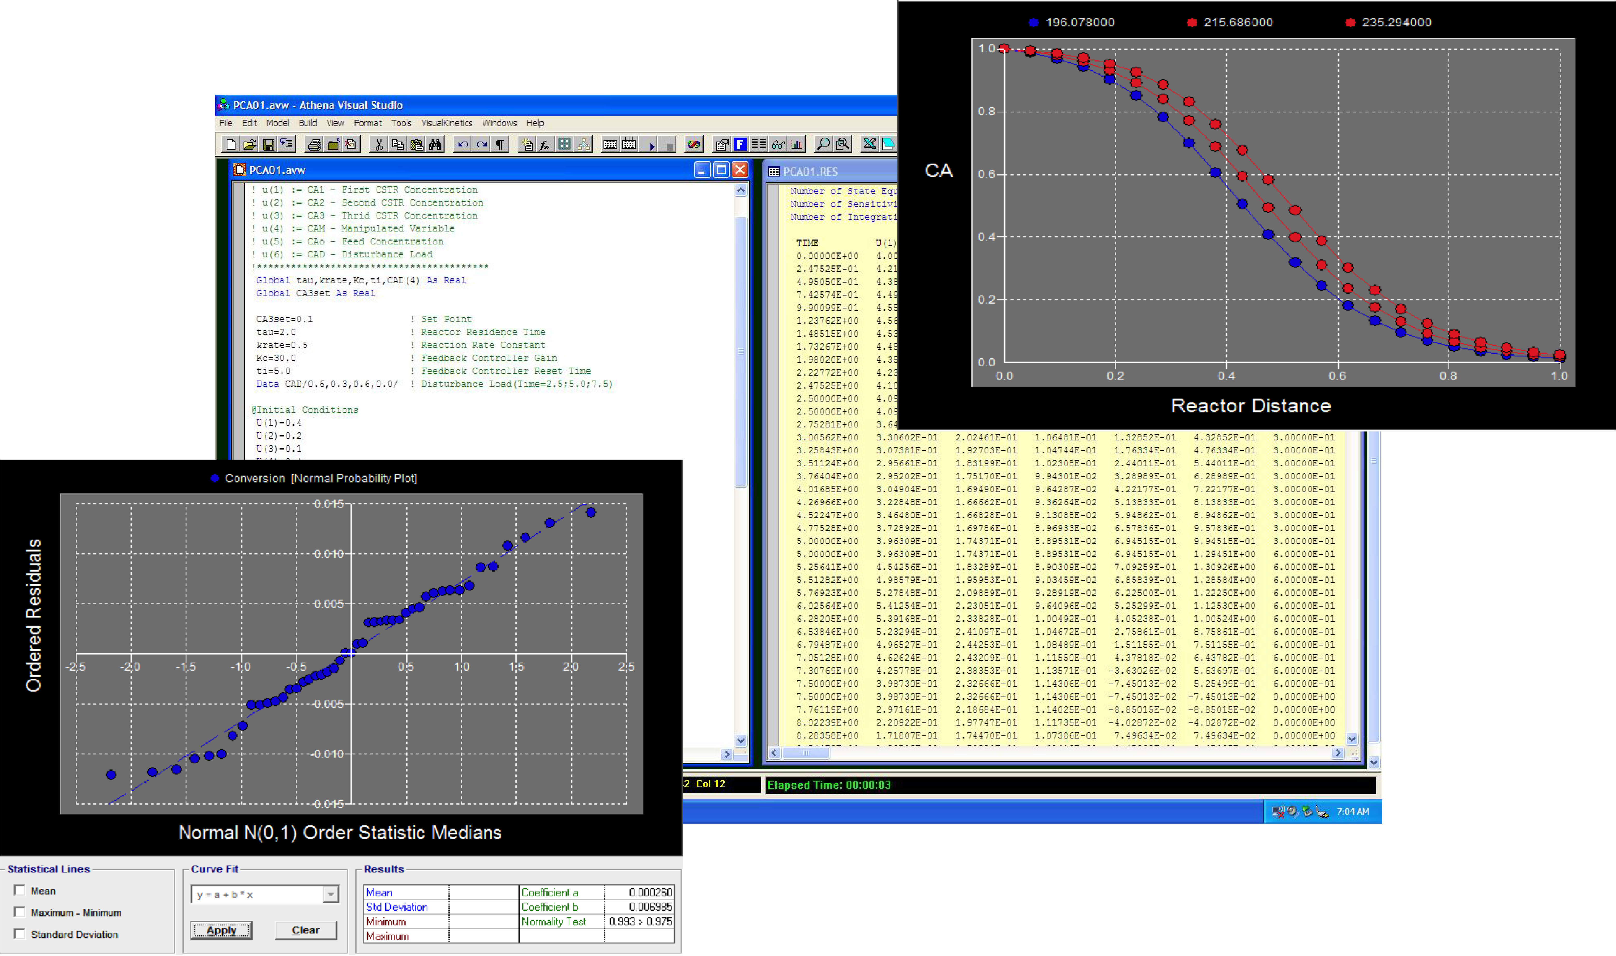Click the Coefficient a value 0.000260
Screen dimensions: 1616x956
pyautogui.click(x=650, y=892)
